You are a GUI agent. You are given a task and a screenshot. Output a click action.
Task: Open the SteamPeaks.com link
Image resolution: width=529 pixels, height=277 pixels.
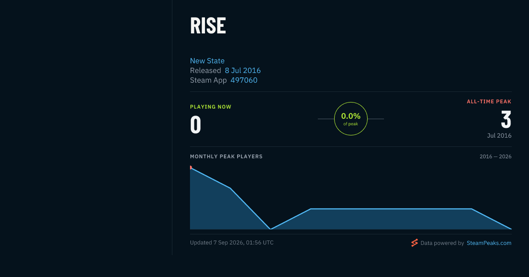click(489, 243)
